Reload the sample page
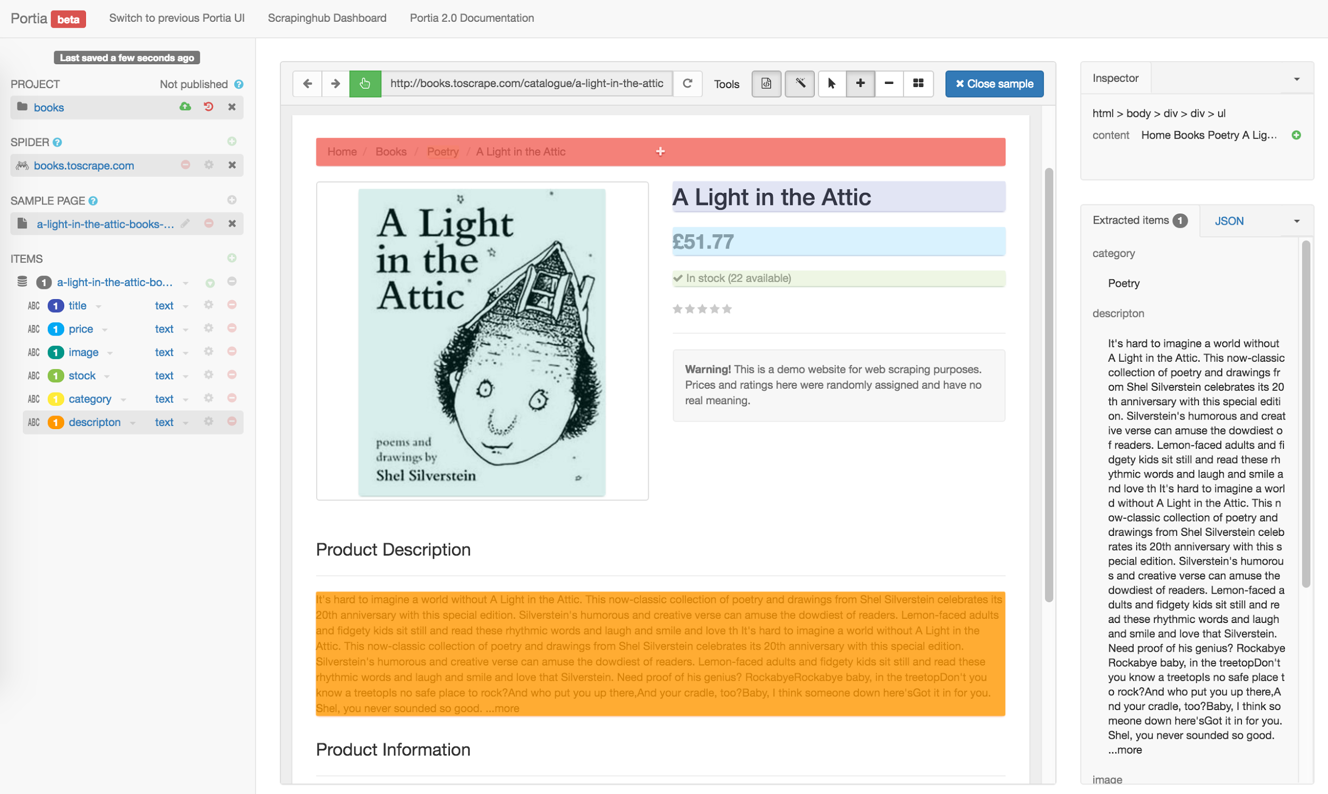 point(687,83)
